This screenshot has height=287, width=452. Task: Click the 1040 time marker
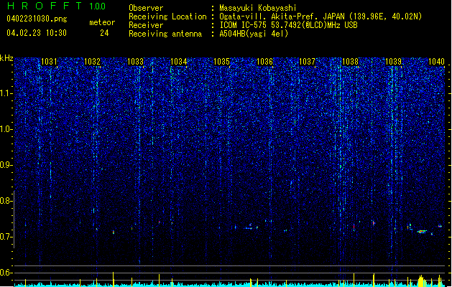coord(436,62)
